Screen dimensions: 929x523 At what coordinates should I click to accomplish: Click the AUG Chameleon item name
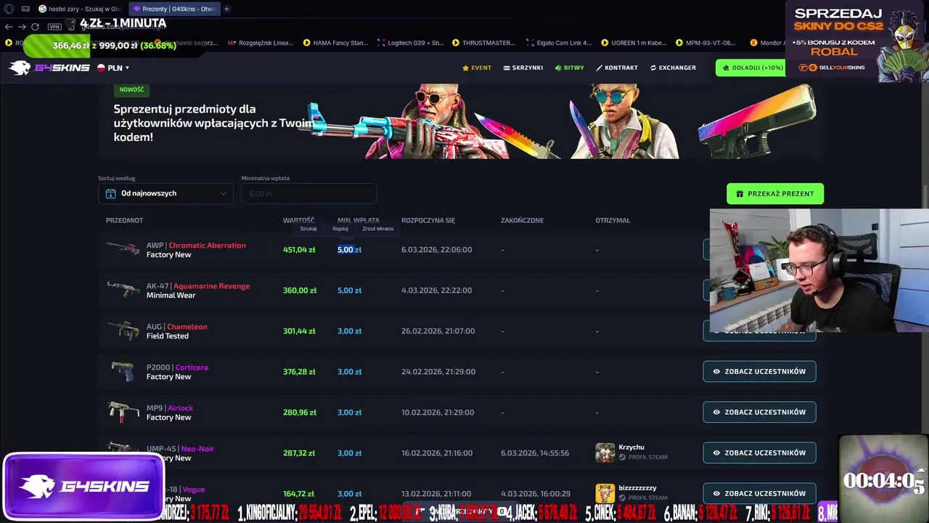pos(177,327)
